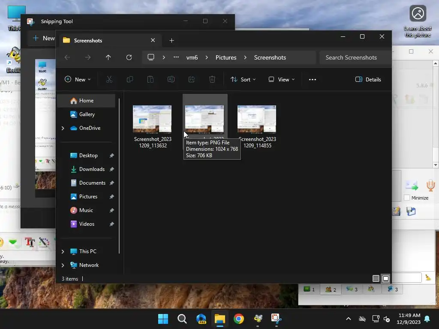Open BeeBEEP bee icon on taskbar
This screenshot has width=439, height=329.
coord(258,319)
